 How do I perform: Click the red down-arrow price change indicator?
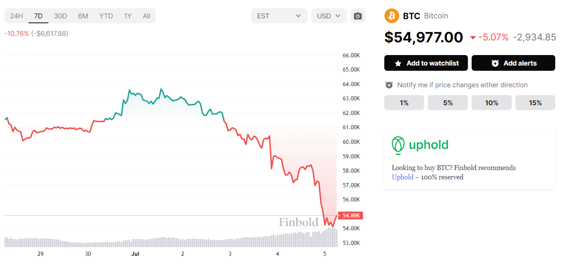pos(473,37)
